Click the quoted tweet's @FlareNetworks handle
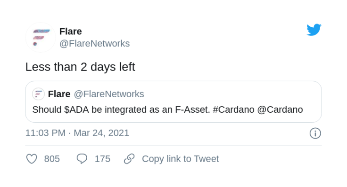 109,94
